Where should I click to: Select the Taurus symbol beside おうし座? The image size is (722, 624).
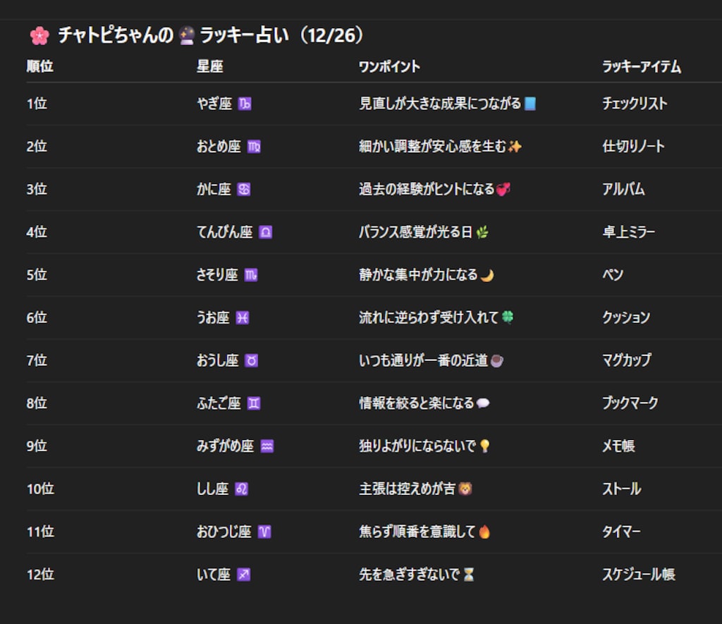pyautogui.click(x=250, y=360)
